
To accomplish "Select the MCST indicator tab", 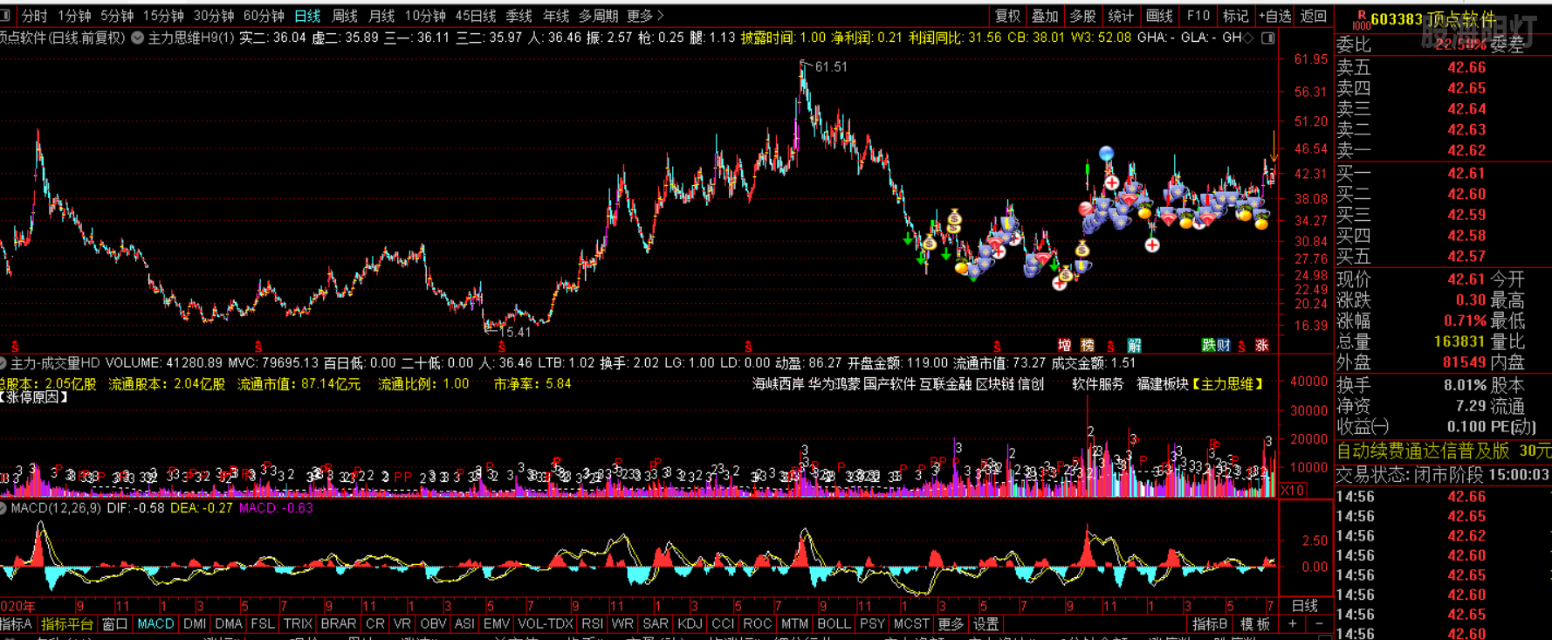I will click(911, 623).
